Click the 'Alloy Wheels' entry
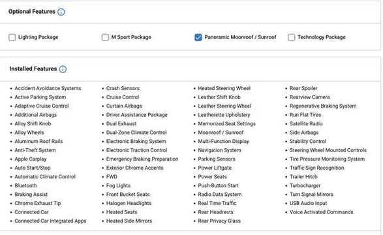 (x=29, y=133)
